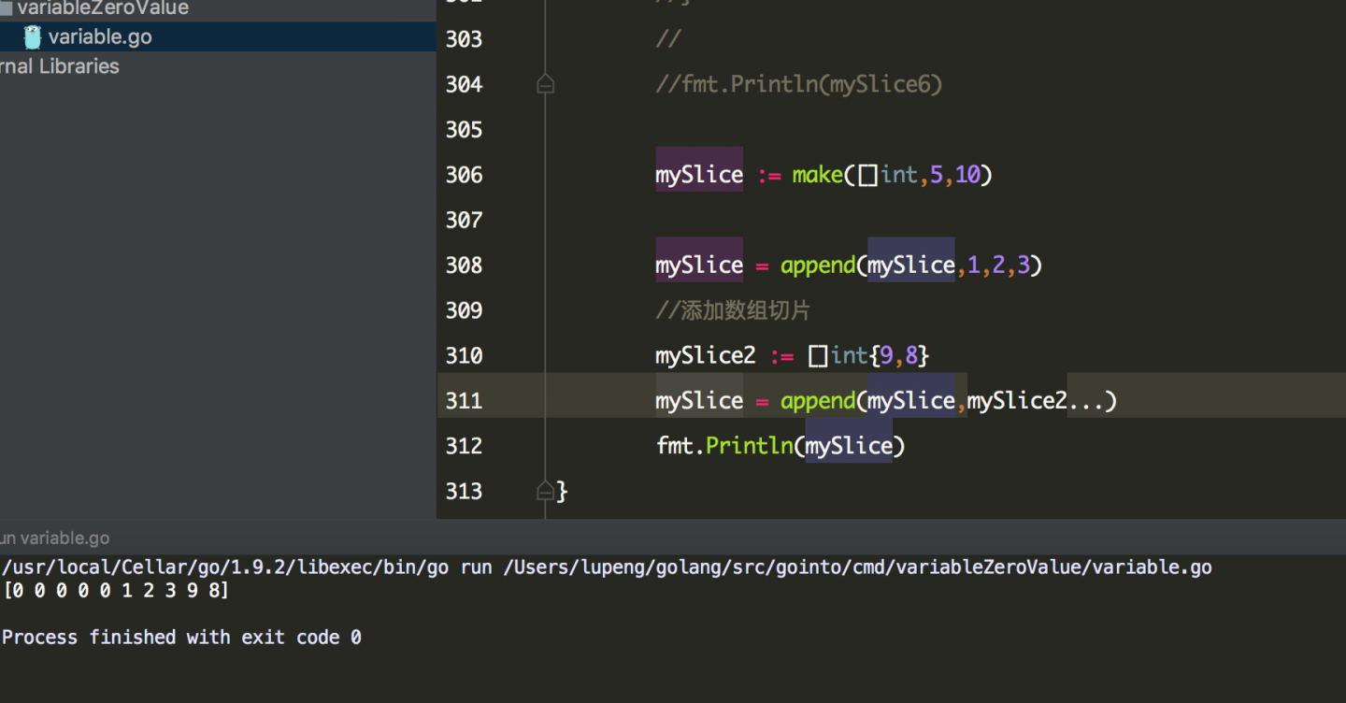Collapse the comment block fold marker on line 304

[x=546, y=85]
